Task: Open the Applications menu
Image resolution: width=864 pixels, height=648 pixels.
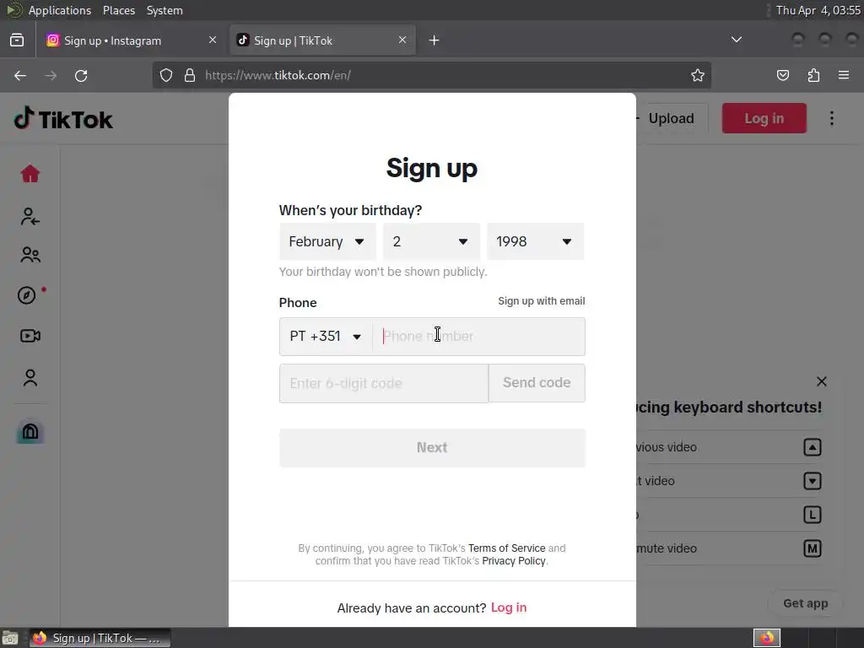Action: pos(60,10)
